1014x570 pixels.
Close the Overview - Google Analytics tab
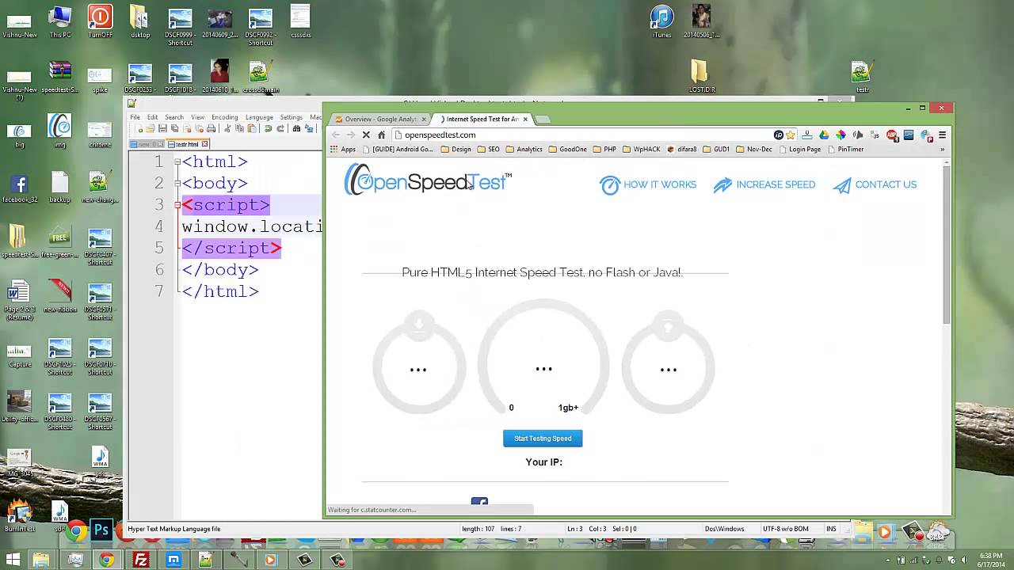[424, 120]
